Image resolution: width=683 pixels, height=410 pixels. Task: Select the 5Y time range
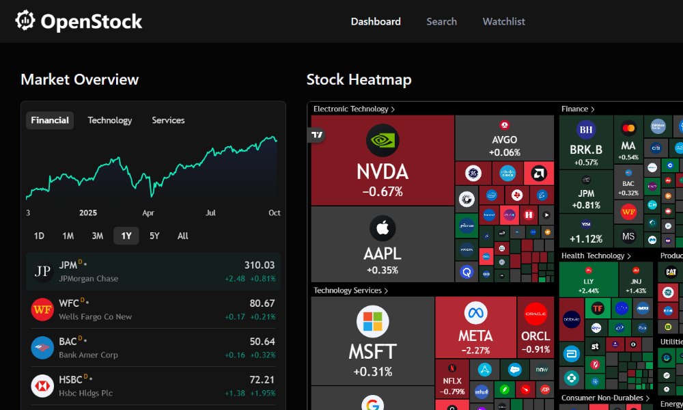[154, 236]
